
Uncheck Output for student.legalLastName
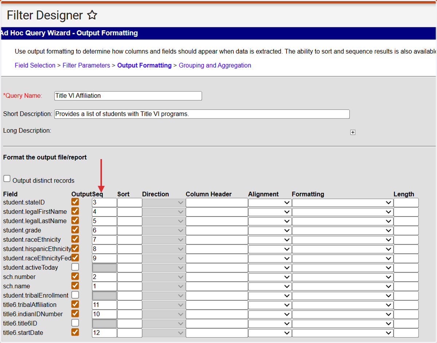tap(75, 220)
